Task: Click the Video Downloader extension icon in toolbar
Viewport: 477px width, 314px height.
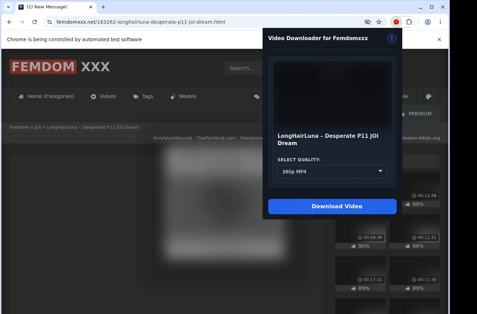Action: [396, 22]
